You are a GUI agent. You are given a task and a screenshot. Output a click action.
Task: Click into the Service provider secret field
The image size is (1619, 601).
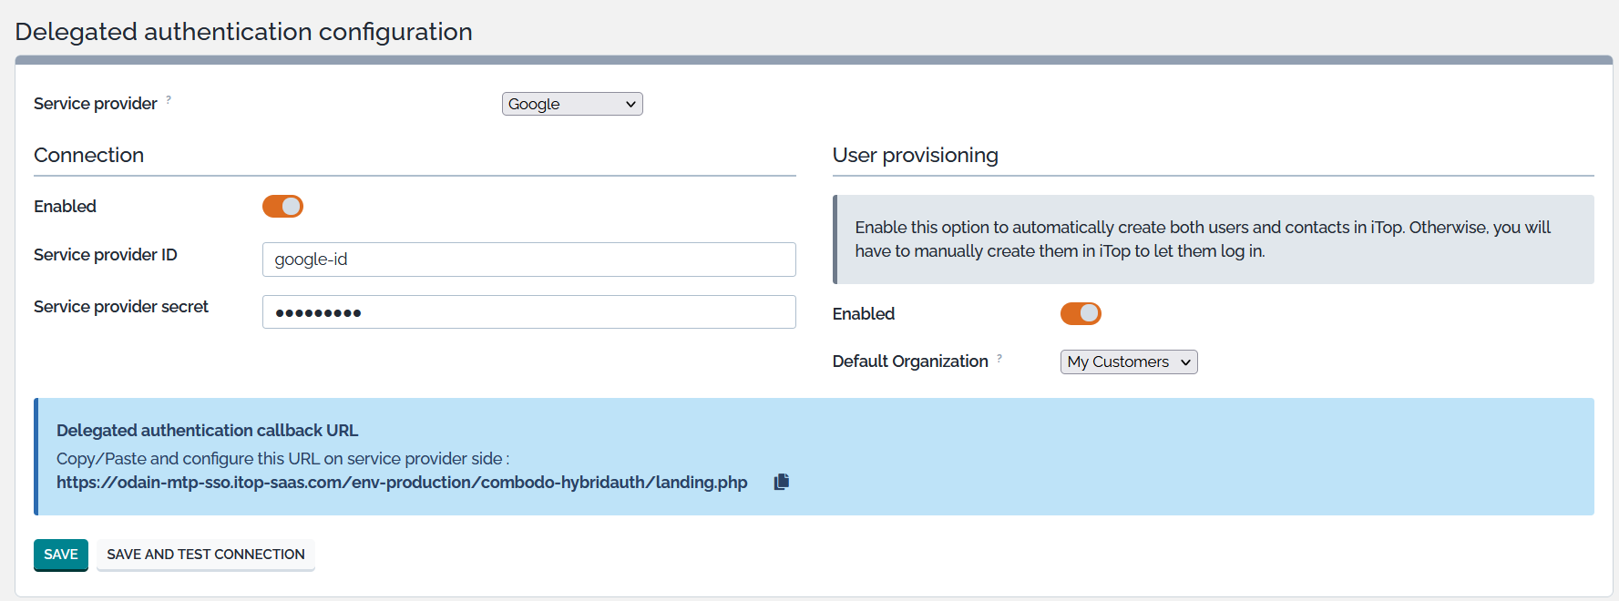(528, 312)
